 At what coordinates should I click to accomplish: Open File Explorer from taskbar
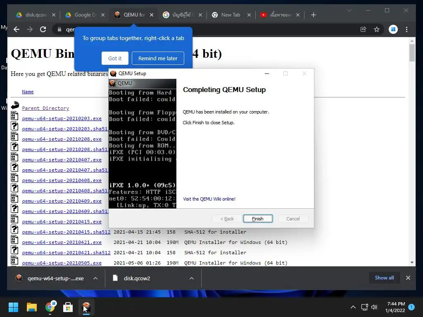click(31, 307)
